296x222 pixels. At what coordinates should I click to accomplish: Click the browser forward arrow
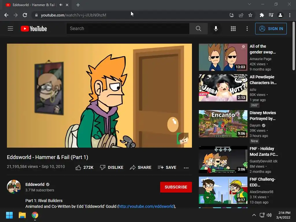pos(16,15)
